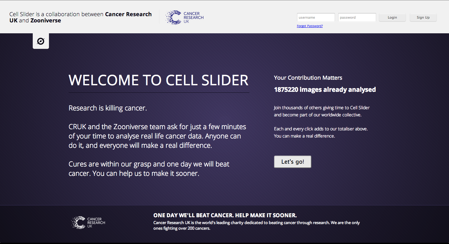Focus the password input field
449x244 pixels.
[x=357, y=17]
